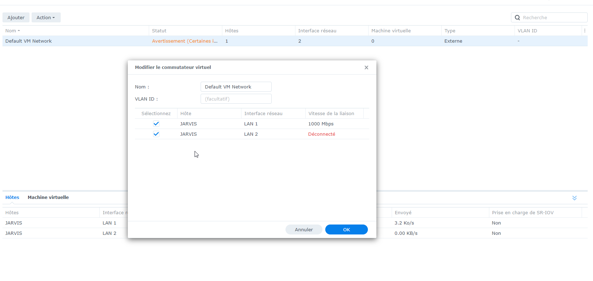Click the search magnifier icon

[517, 18]
